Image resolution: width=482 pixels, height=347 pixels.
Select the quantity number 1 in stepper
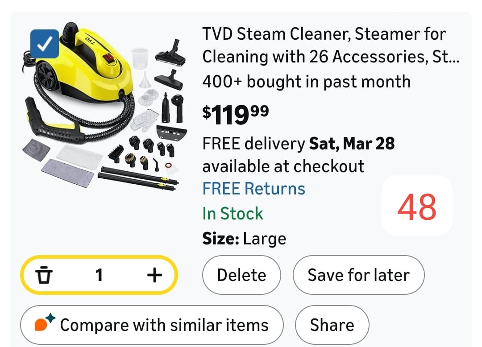99,275
